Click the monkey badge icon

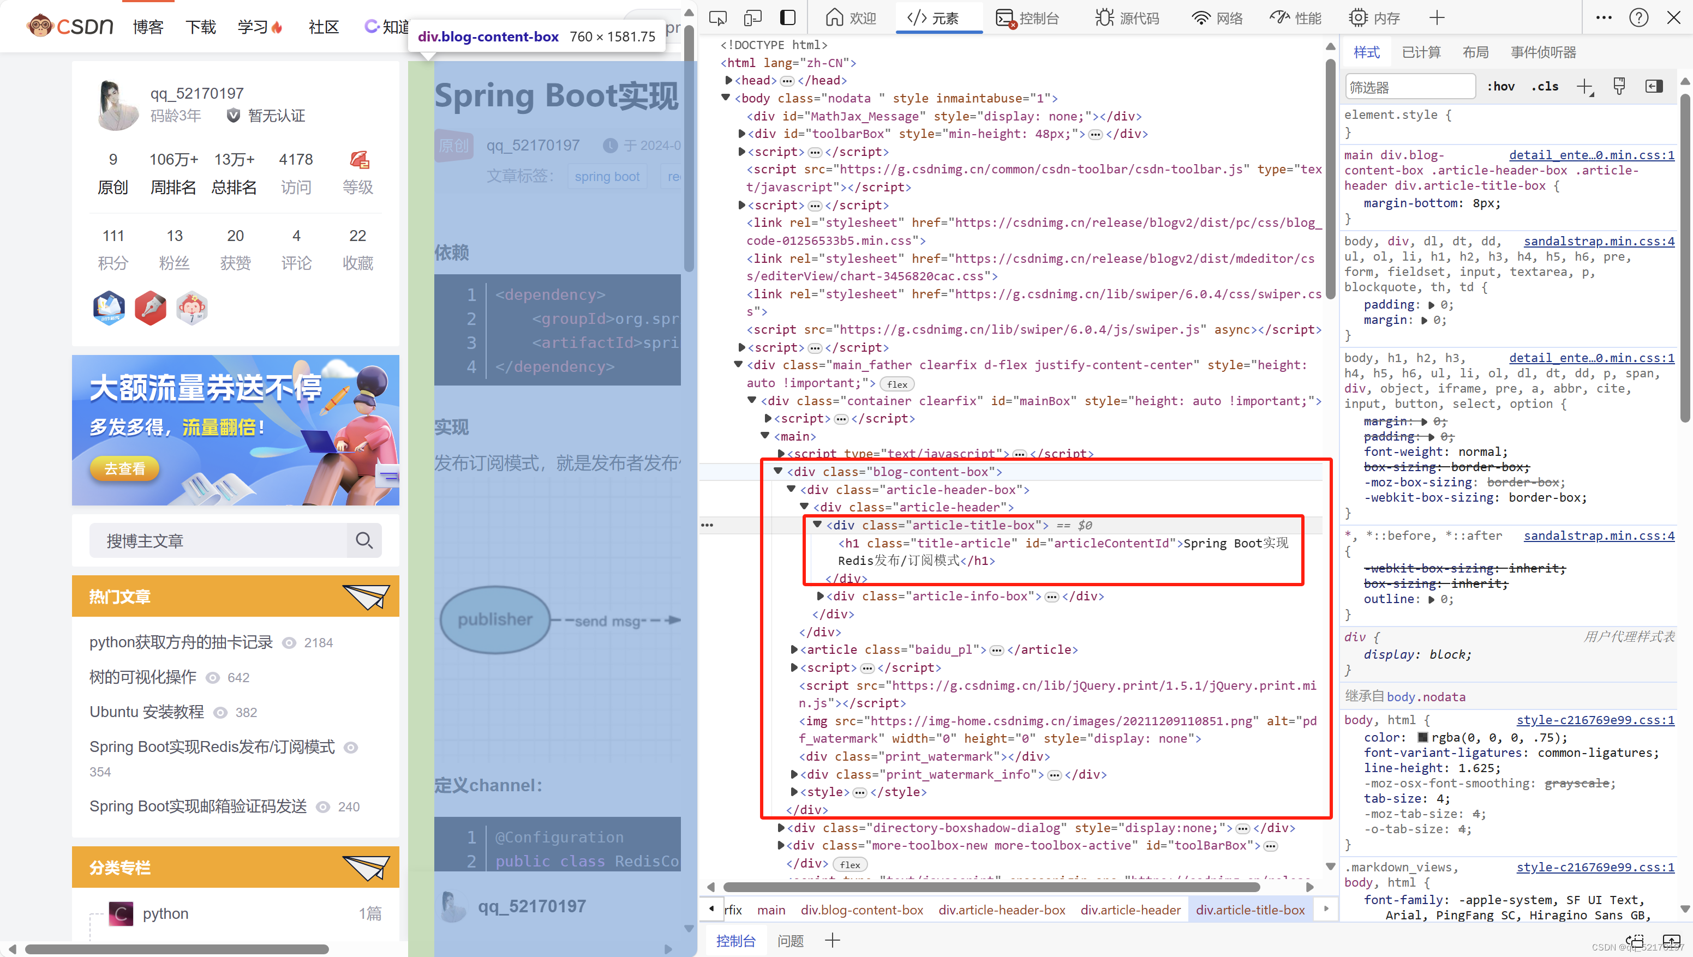(192, 308)
